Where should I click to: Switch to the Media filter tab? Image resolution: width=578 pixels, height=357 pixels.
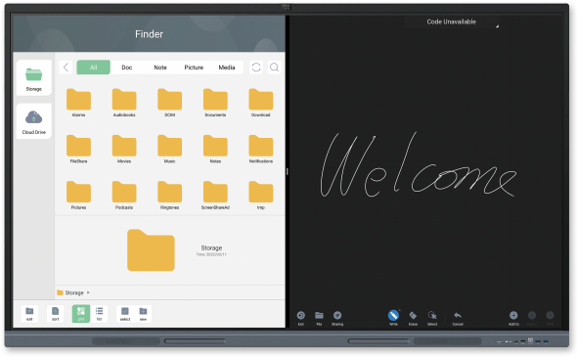227,67
